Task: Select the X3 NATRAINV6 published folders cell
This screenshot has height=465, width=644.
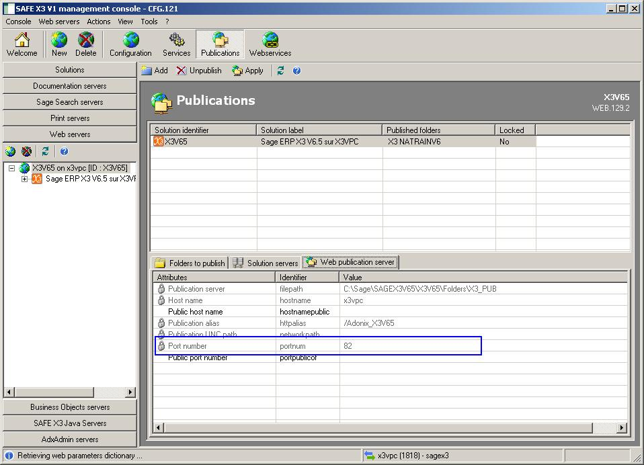Action: click(439, 142)
